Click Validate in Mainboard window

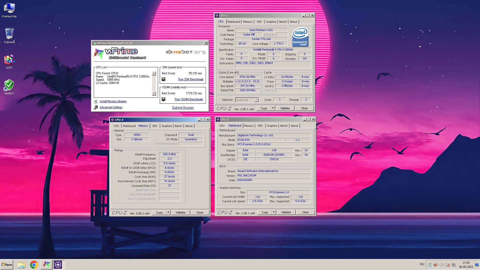point(286,212)
